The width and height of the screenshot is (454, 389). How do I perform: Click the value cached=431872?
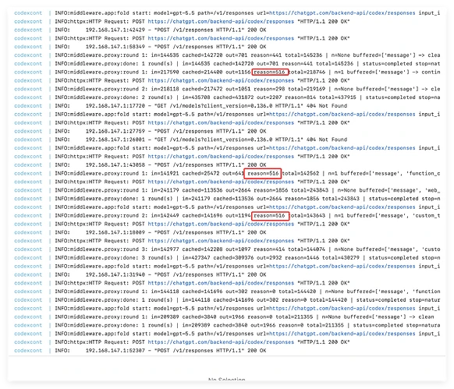(233, 97)
